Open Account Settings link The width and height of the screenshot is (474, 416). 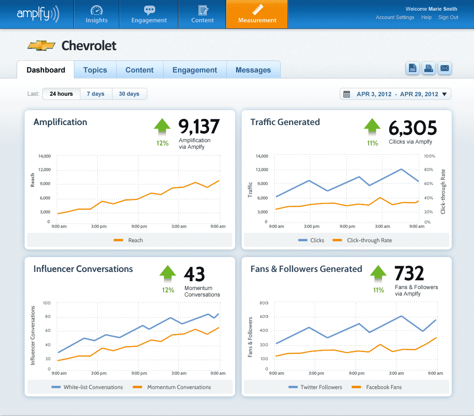pyautogui.click(x=395, y=18)
